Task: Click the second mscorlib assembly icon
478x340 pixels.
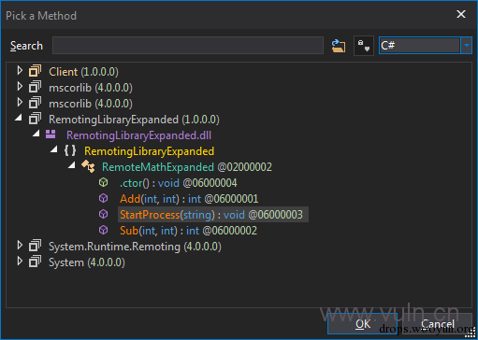Action: (x=35, y=103)
